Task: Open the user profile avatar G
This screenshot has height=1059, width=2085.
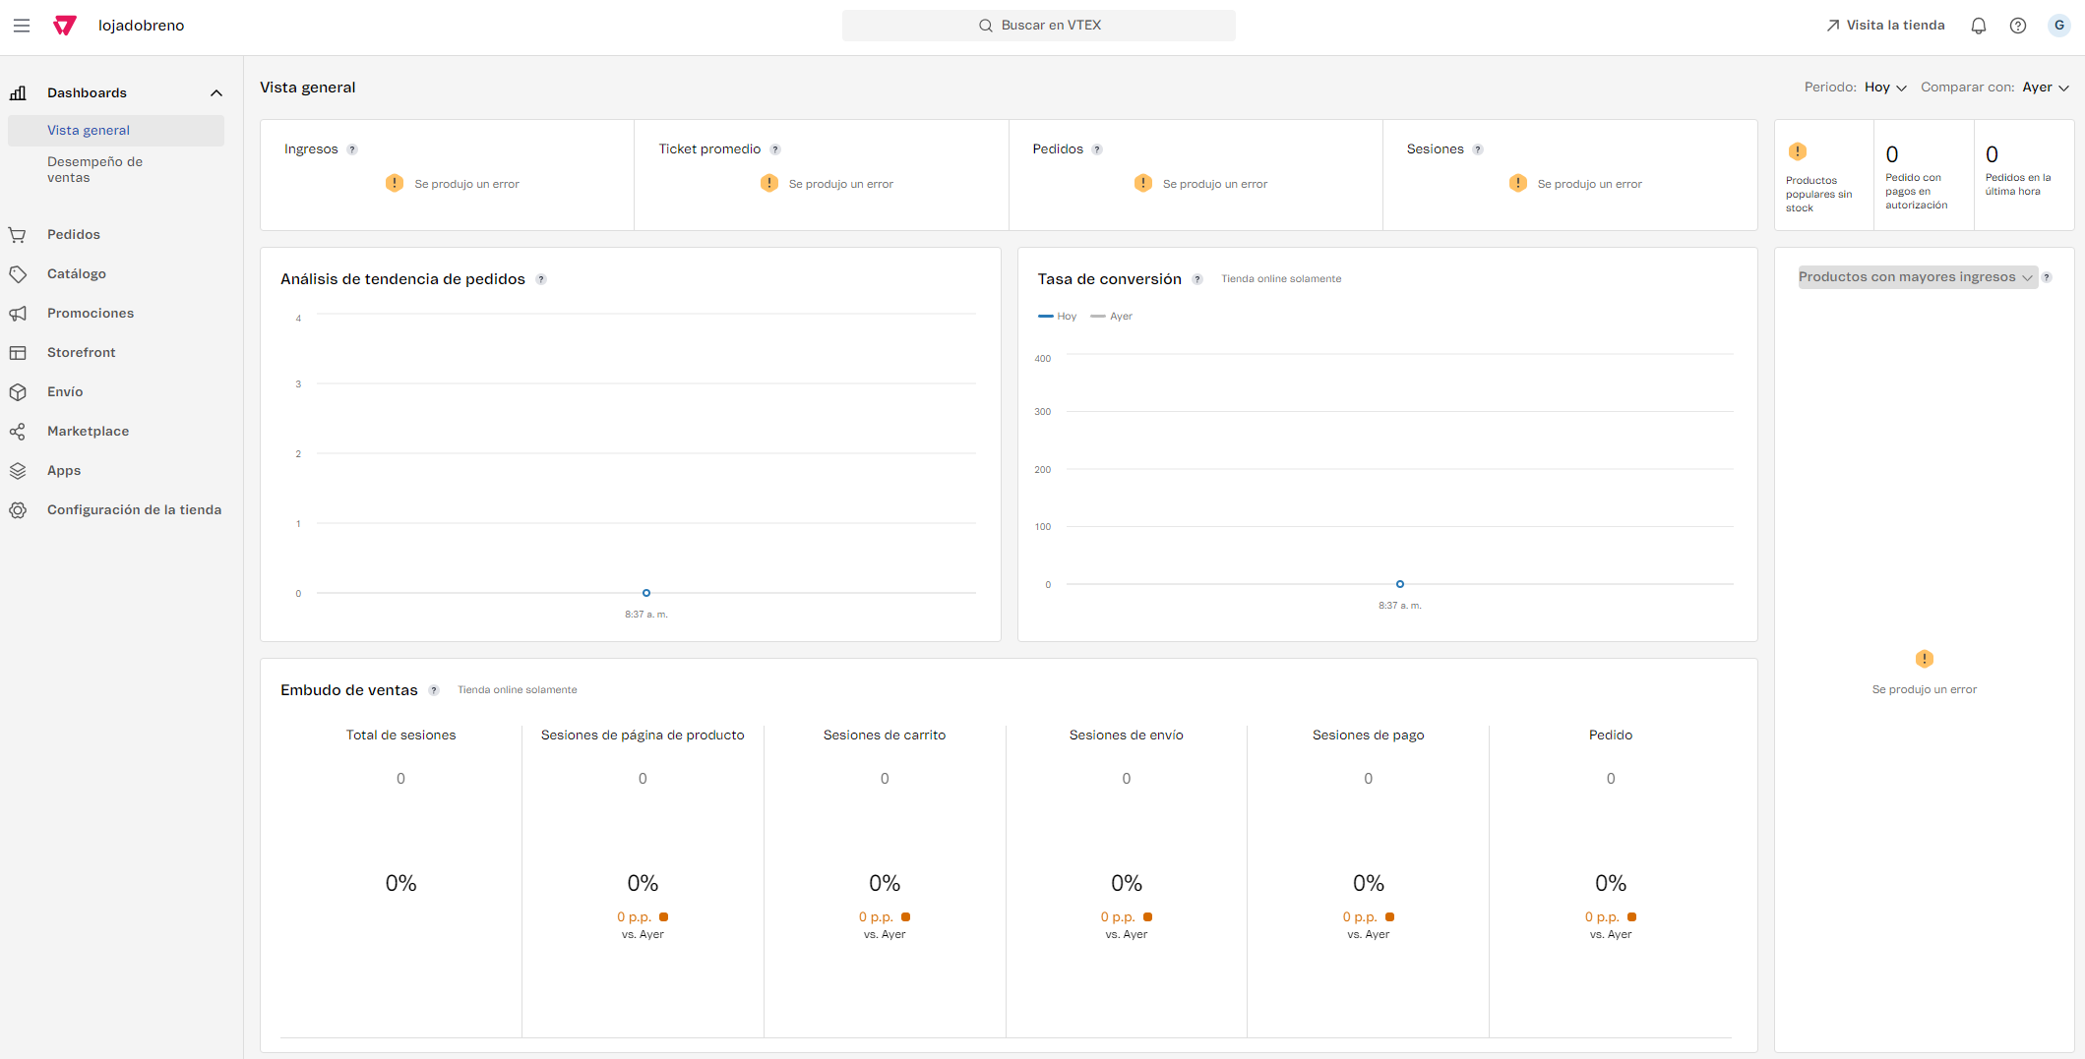Action: coord(2058,26)
